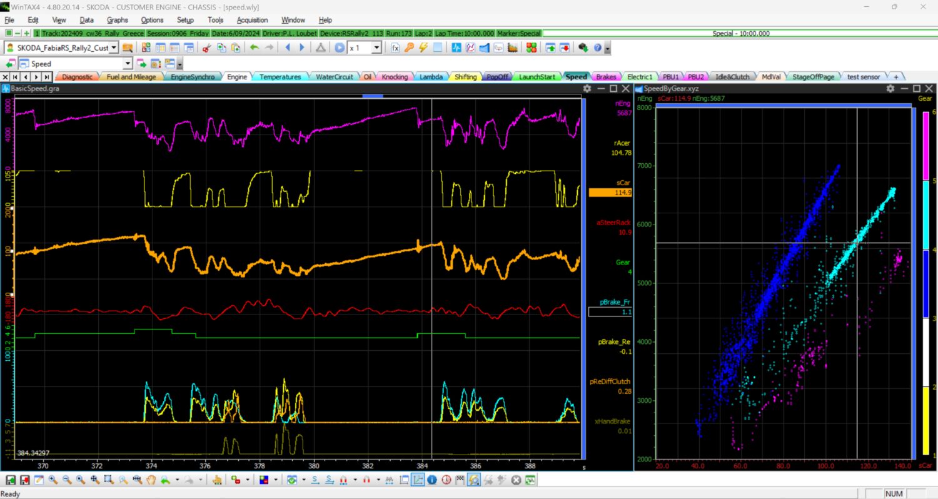Click the fx math channel icon
Screen dimensions: 938x499
[x=395, y=48]
